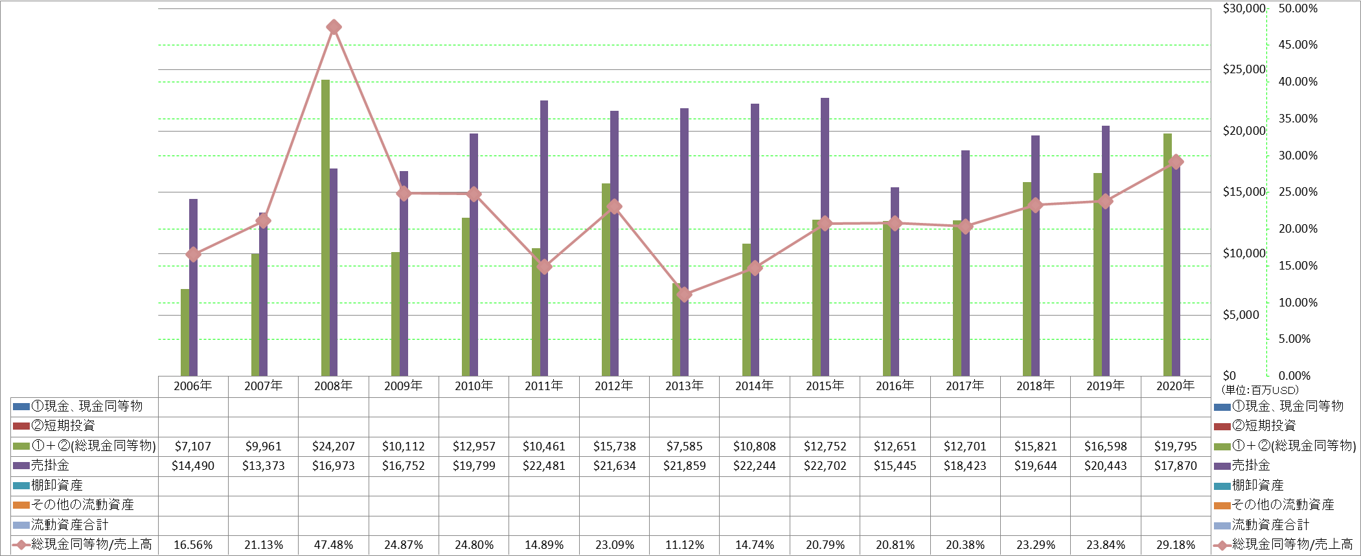Click the $15,000 axis label
1361x556 pixels.
click(x=1244, y=192)
